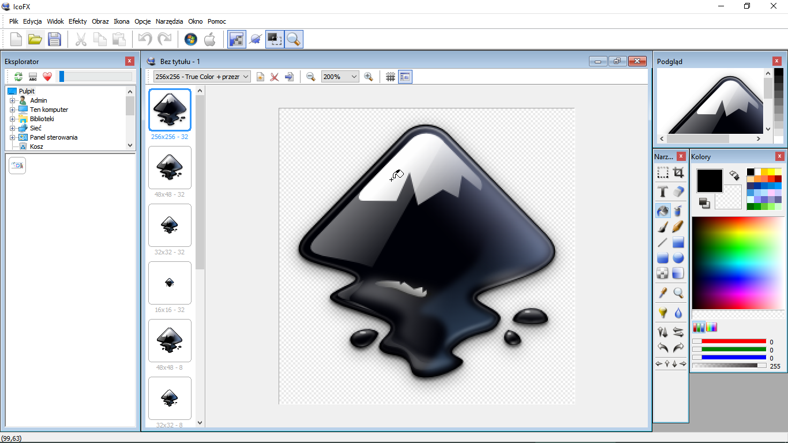Screen dimensions: 788x443
Task: Rotate image right with curved arrow icon
Action: [x=678, y=348]
